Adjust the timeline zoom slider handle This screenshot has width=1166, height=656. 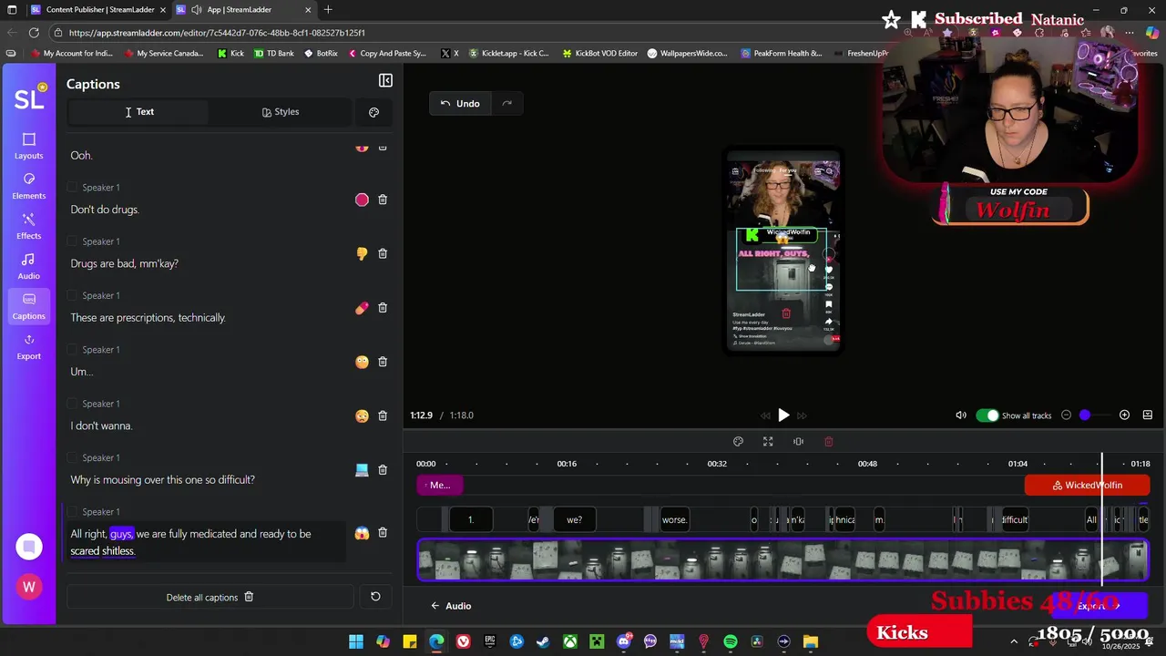coord(1085,415)
